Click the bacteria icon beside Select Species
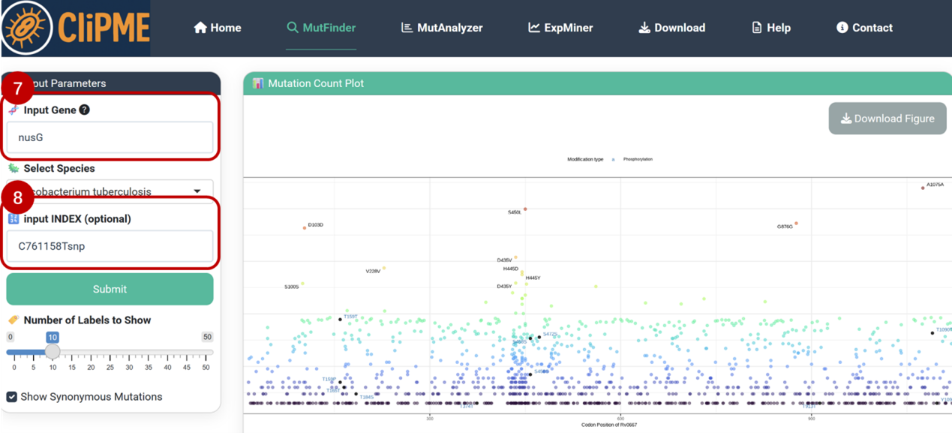This screenshot has height=433, width=952. click(14, 168)
